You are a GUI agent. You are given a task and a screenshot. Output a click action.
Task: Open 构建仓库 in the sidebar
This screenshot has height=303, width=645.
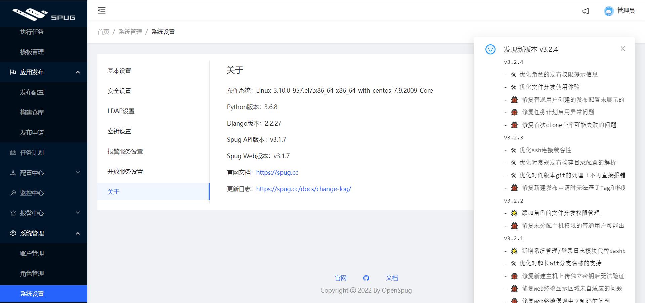44,112
